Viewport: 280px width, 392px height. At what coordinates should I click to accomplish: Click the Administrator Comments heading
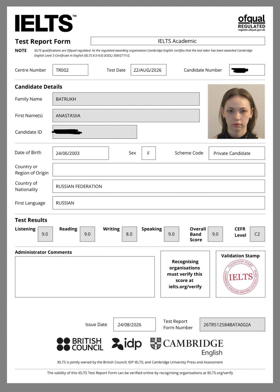[x=43, y=252]
